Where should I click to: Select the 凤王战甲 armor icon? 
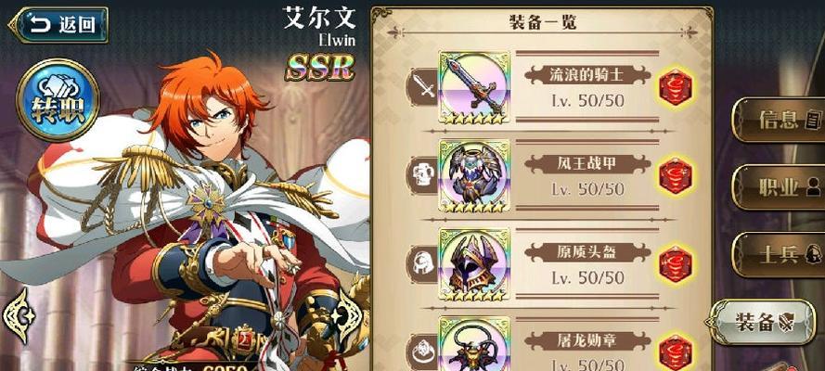[x=474, y=175]
